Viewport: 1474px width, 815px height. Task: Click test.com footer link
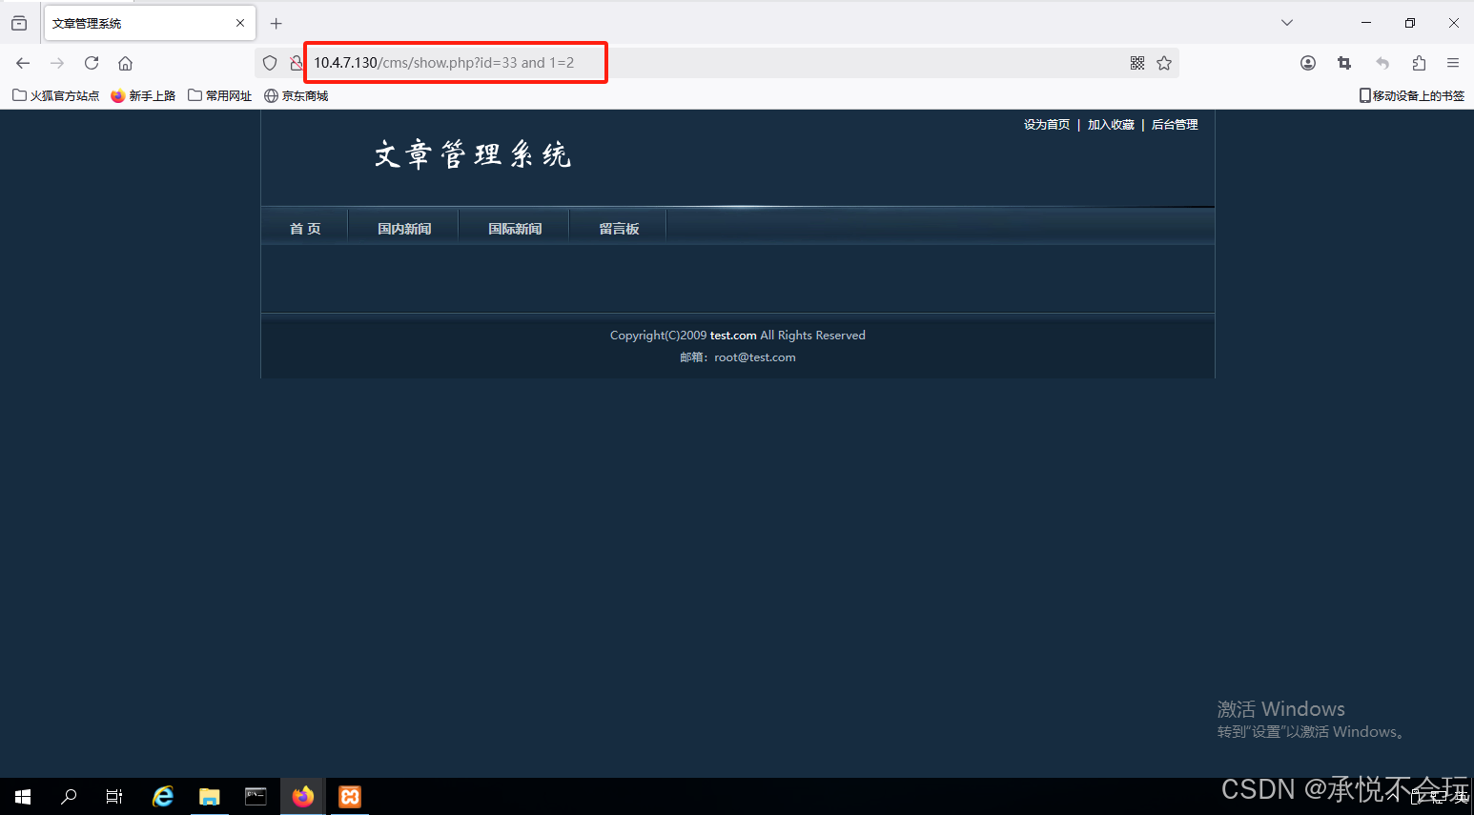pos(733,336)
